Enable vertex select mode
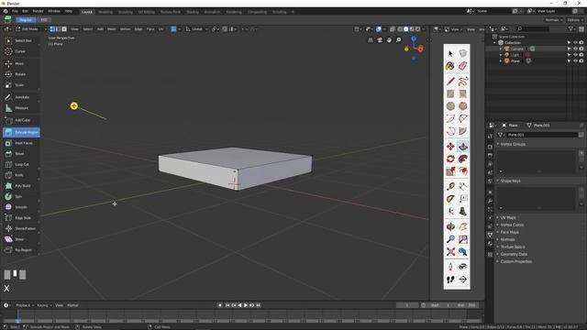The width and height of the screenshot is (587, 330). (52, 29)
